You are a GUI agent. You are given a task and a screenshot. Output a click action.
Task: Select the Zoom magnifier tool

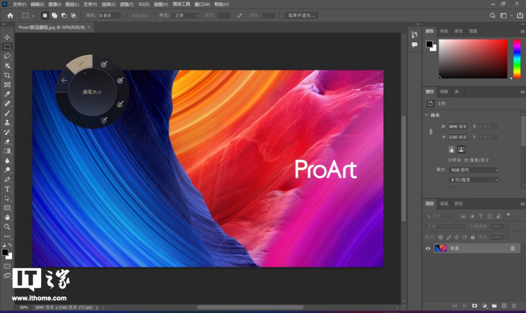click(x=8, y=227)
